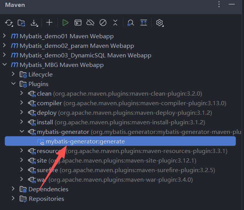Expand the clean plugin node
Image resolution: width=244 pixels, height=210 pixels.
(x=22, y=93)
